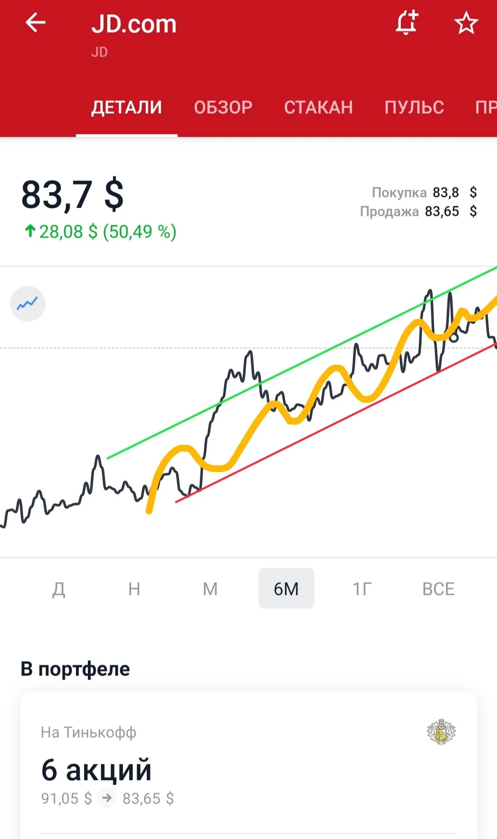Select the 1Г year chart period
497x839 pixels.
point(362,588)
